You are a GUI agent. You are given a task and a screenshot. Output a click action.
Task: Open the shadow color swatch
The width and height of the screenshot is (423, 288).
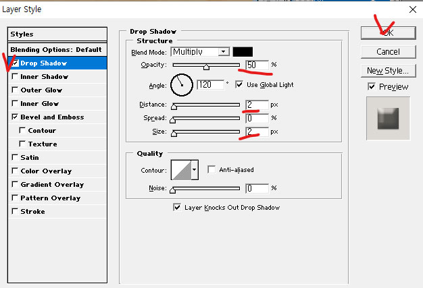(243, 52)
